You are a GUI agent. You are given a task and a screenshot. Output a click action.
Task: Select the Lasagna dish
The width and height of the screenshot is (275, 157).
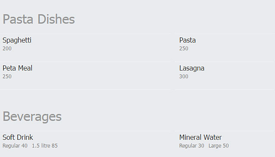(192, 68)
